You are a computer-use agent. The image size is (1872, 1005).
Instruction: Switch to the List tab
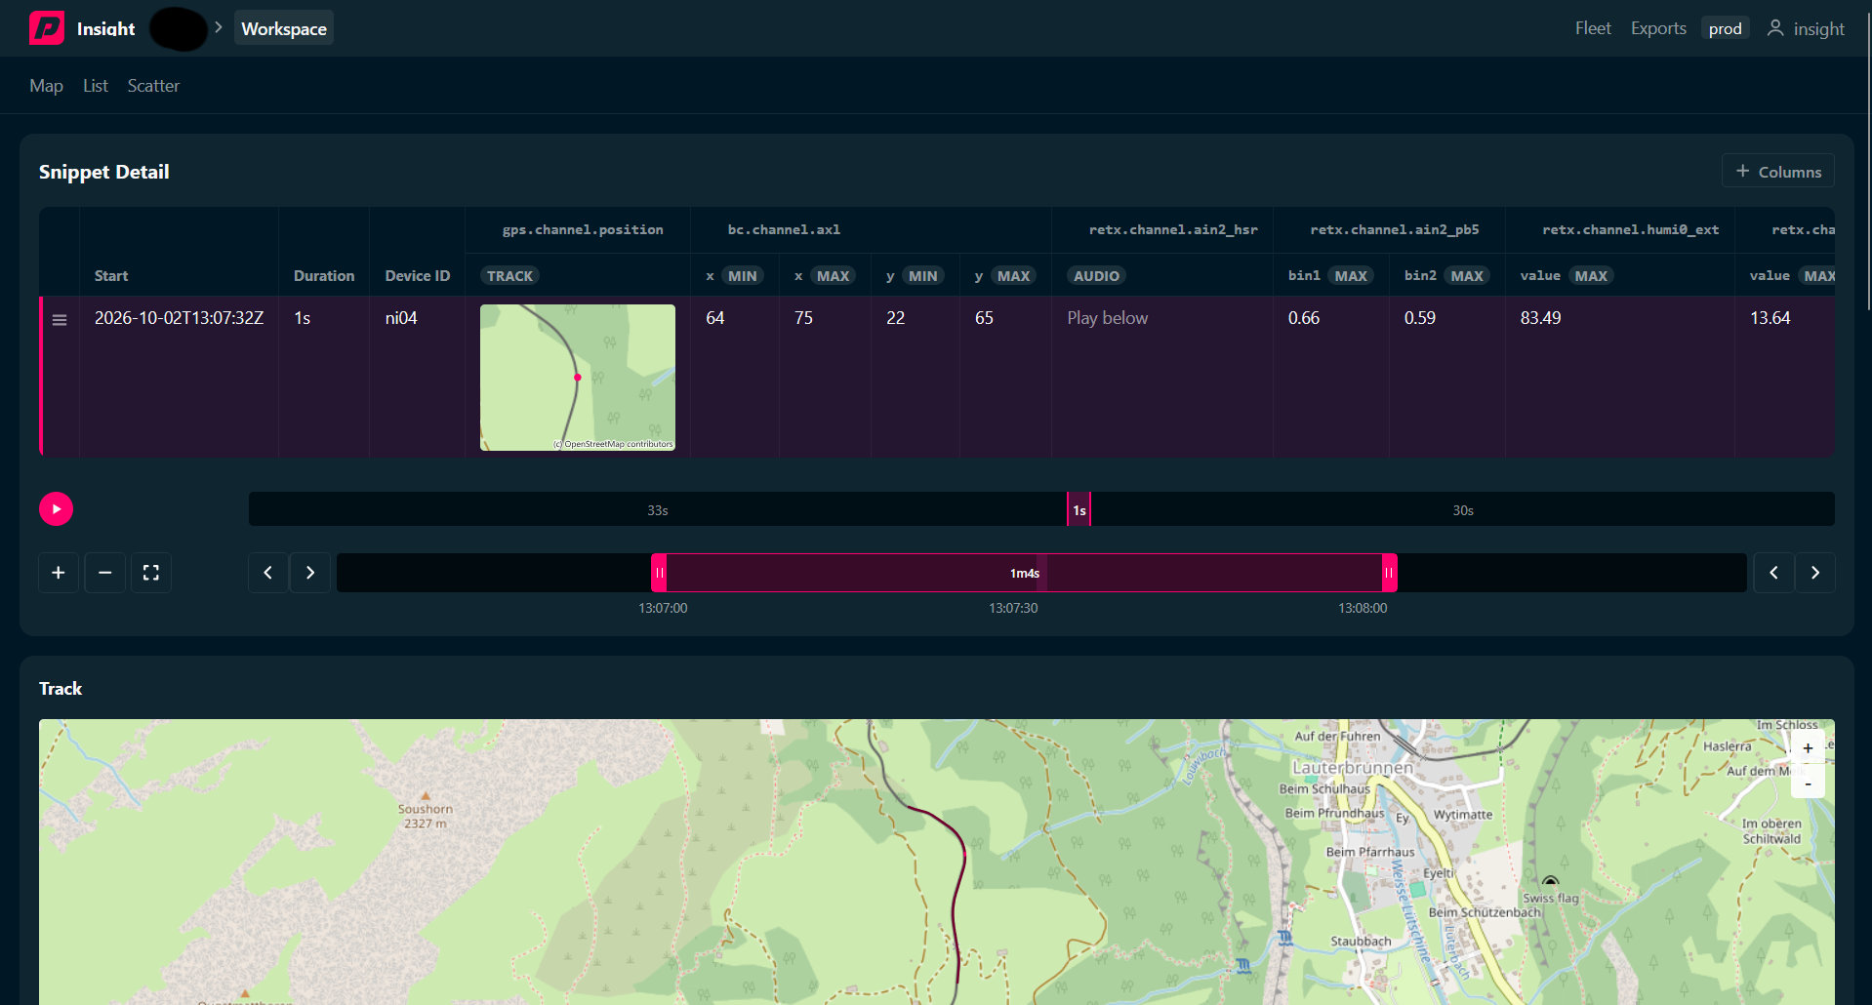pos(96,86)
